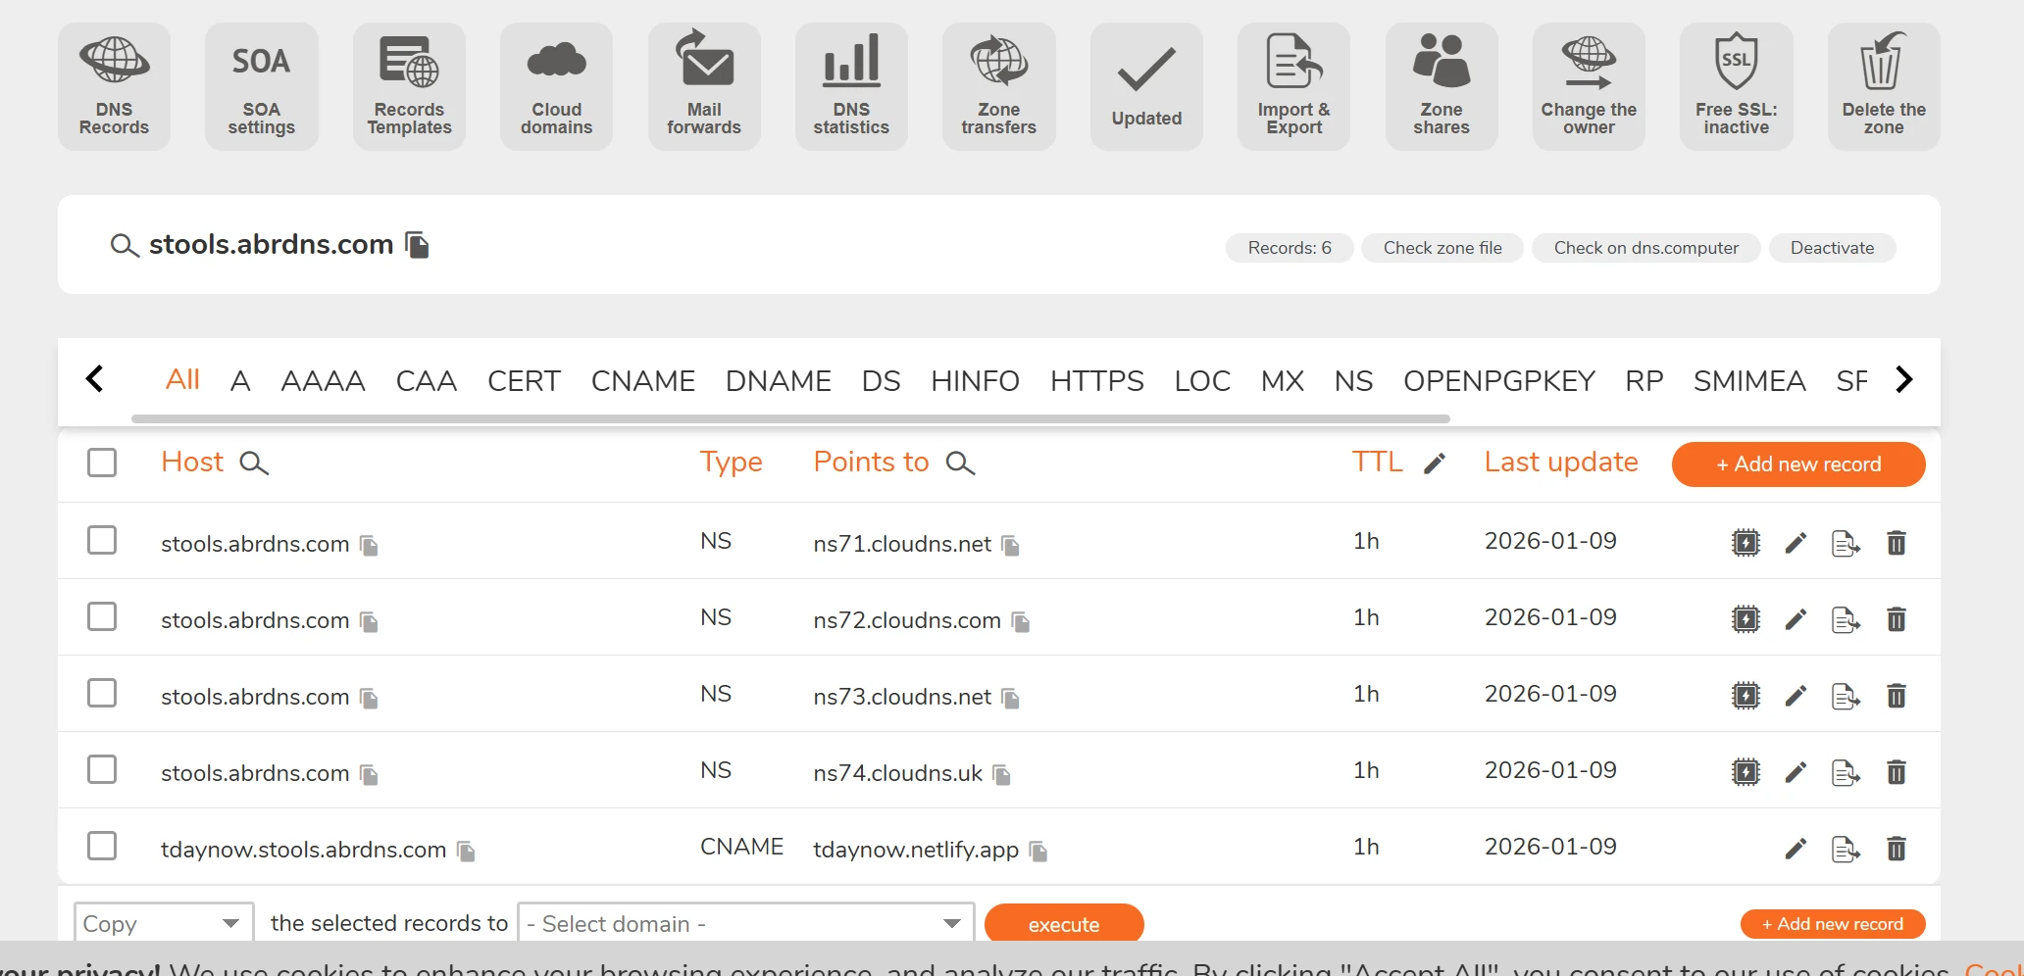2024x976 pixels.
Task: Search in the Host column
Action: pos(254,464)
